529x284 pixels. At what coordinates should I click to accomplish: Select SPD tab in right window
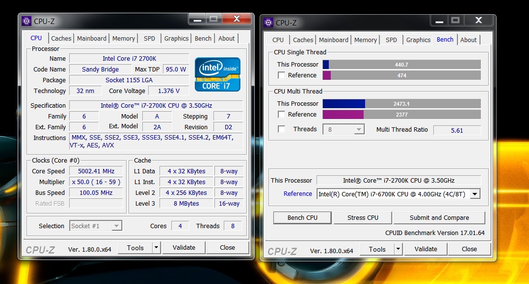392,40
